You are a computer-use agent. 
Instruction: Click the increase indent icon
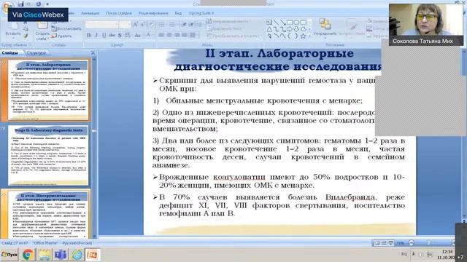(x=191, y=24)
